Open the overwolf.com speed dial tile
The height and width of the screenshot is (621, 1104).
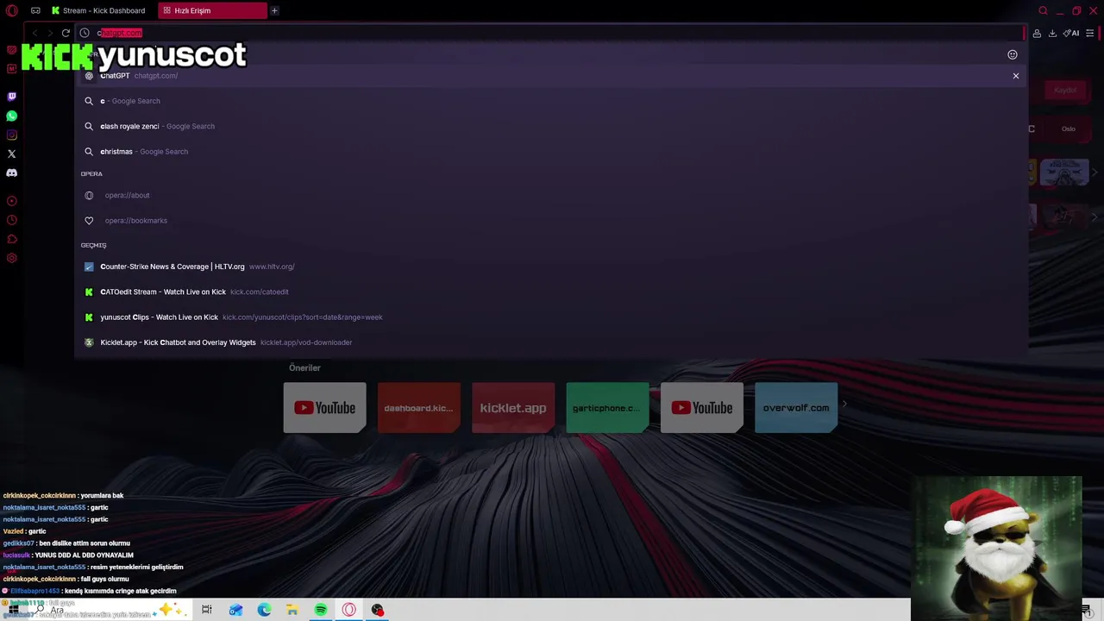pos(796,408)
